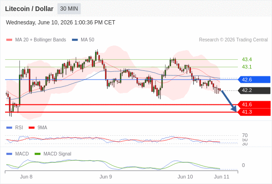Click the MACD blue legend swatch
The height and width of the screenshot is (184, 272).
point(9,154)
